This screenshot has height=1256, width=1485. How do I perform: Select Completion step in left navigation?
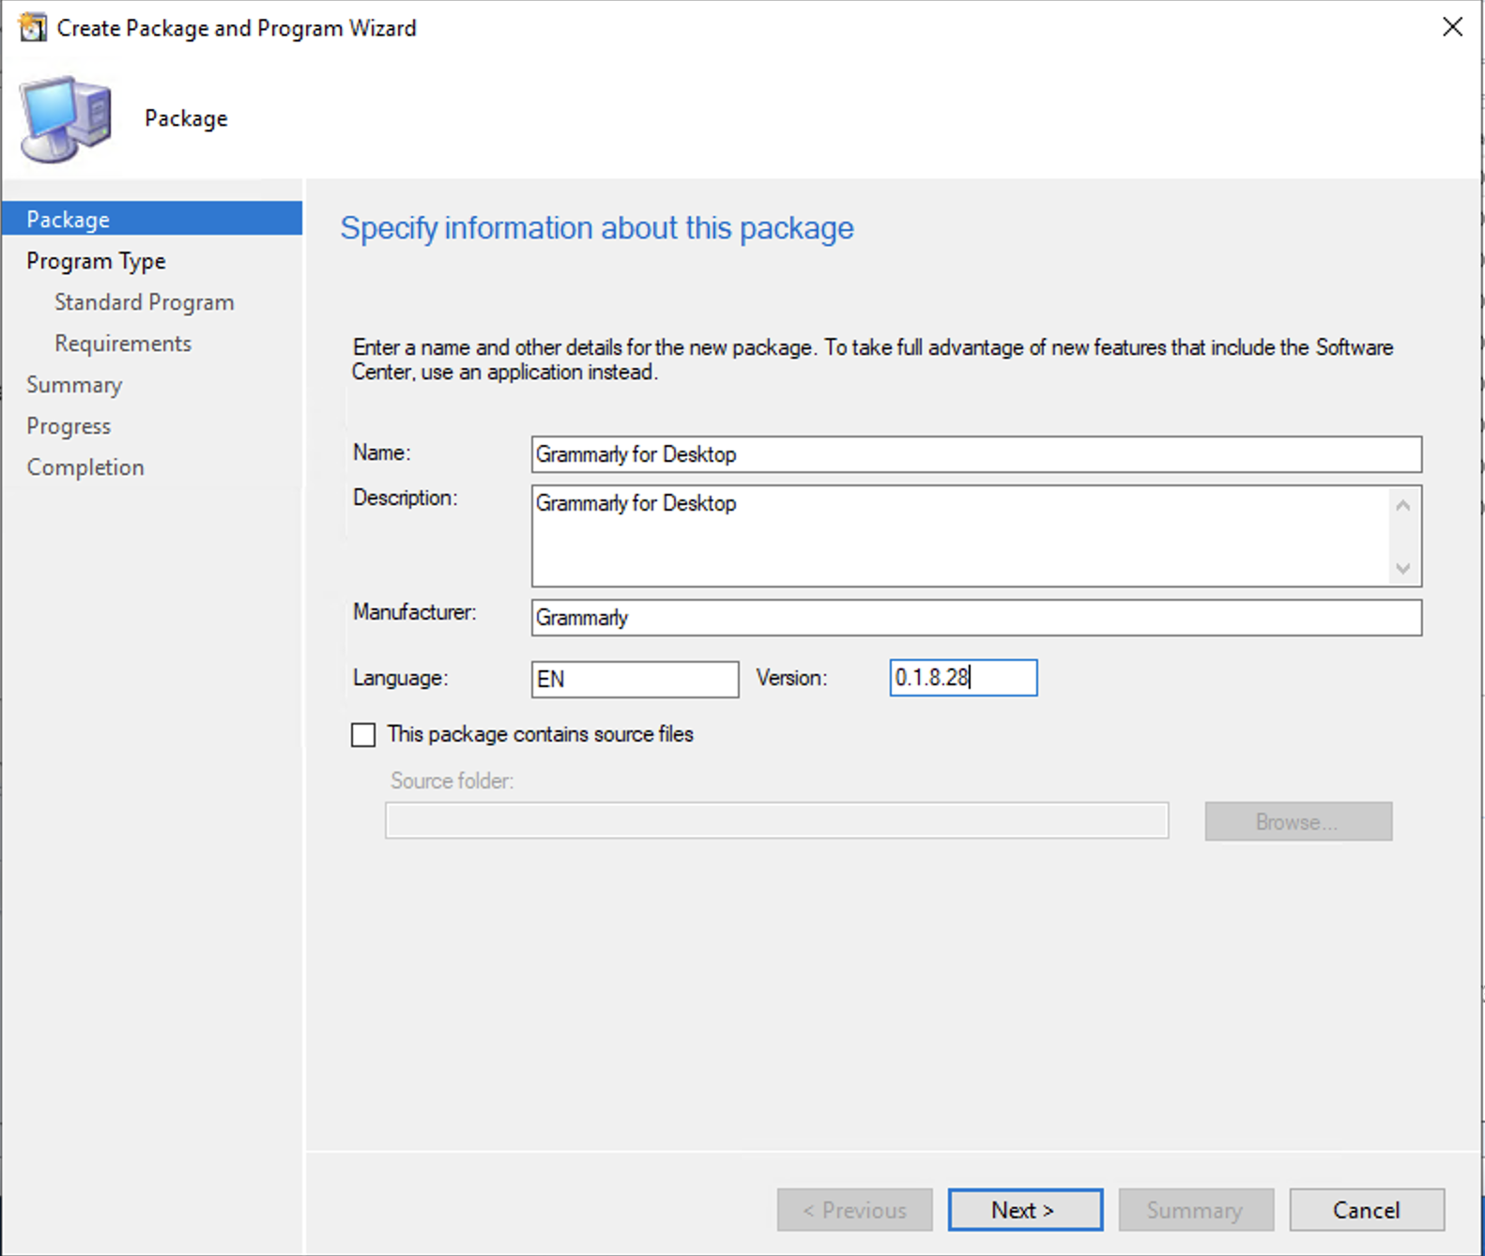85,467
